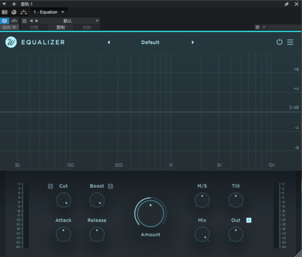
Task: Open the '1 - Equalizer' plugin dropdown
Action: 49,12
